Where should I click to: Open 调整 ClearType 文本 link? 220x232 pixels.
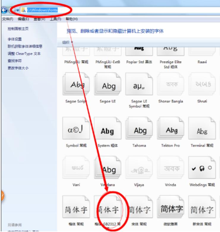[24, 54]
